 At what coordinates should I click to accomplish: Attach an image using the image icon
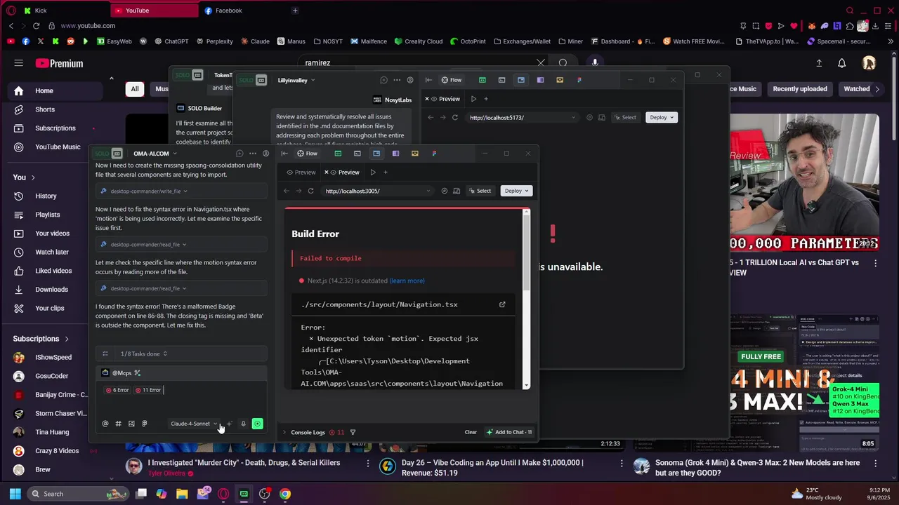(131, 424)
